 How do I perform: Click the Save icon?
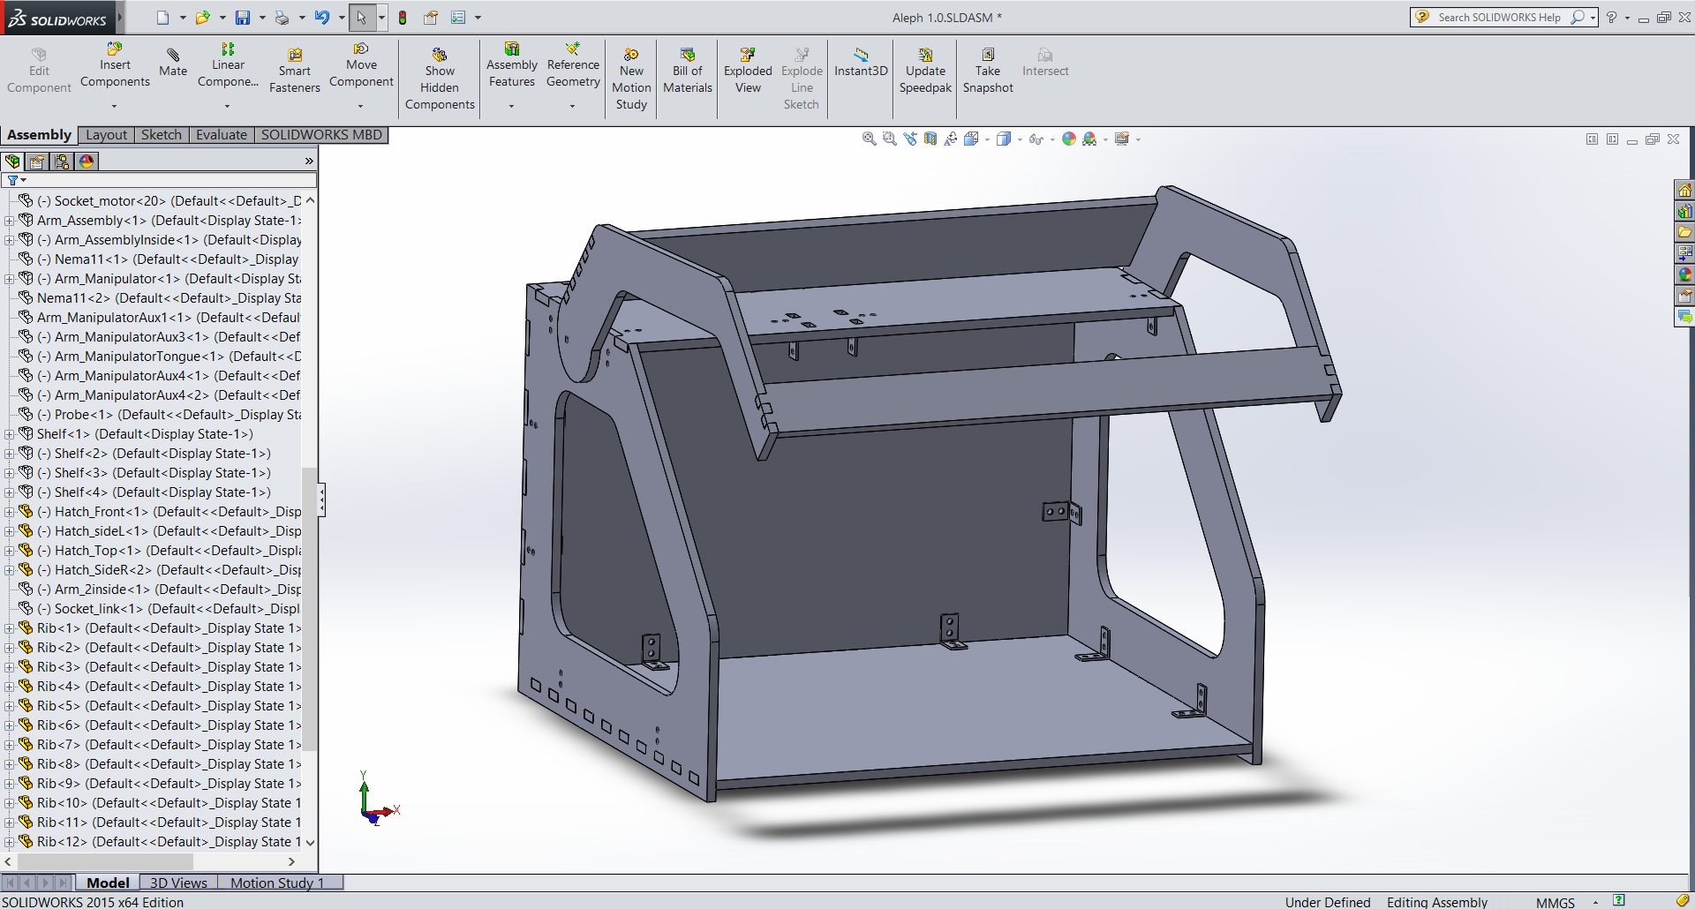point(242,17)
